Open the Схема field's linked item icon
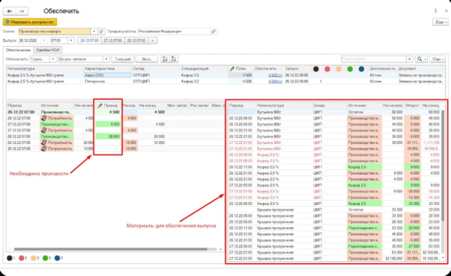This screenshot has width=451, height=276. pyautogui.click(x=100, y=31)
